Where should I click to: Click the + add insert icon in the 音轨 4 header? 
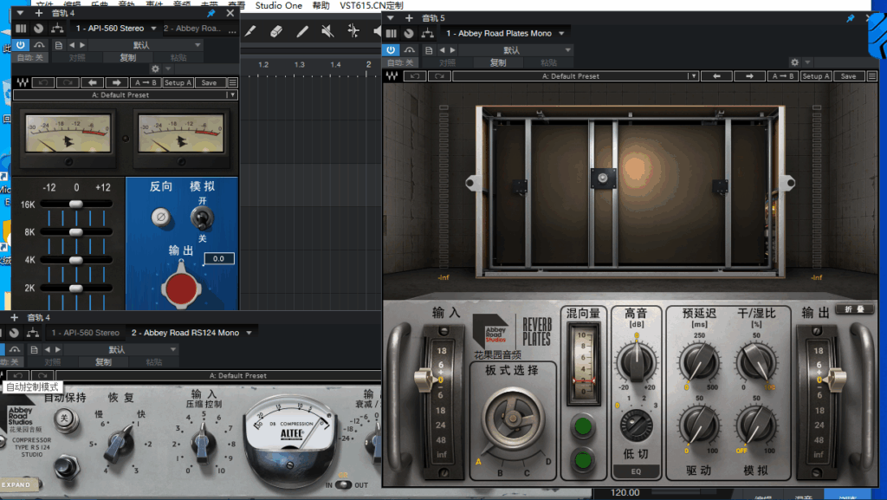coord(38,13)
